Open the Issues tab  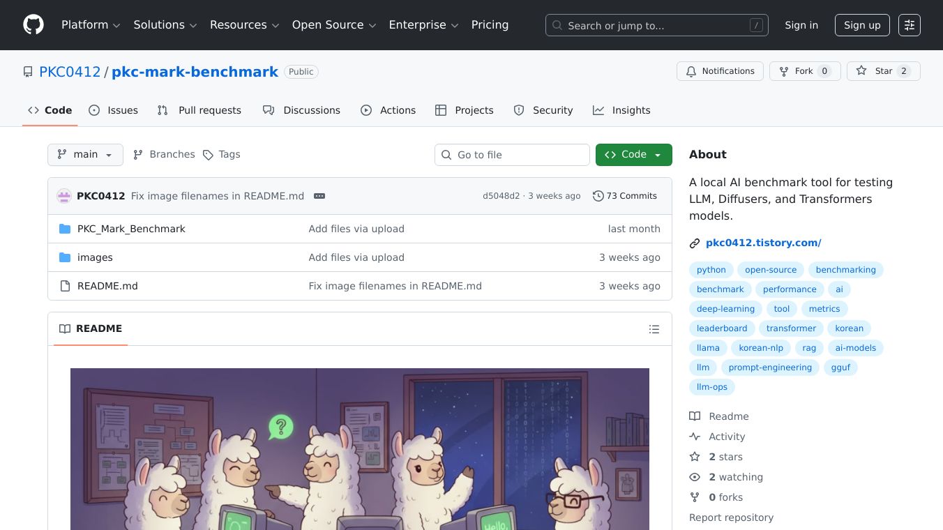[x=114, y=110]
